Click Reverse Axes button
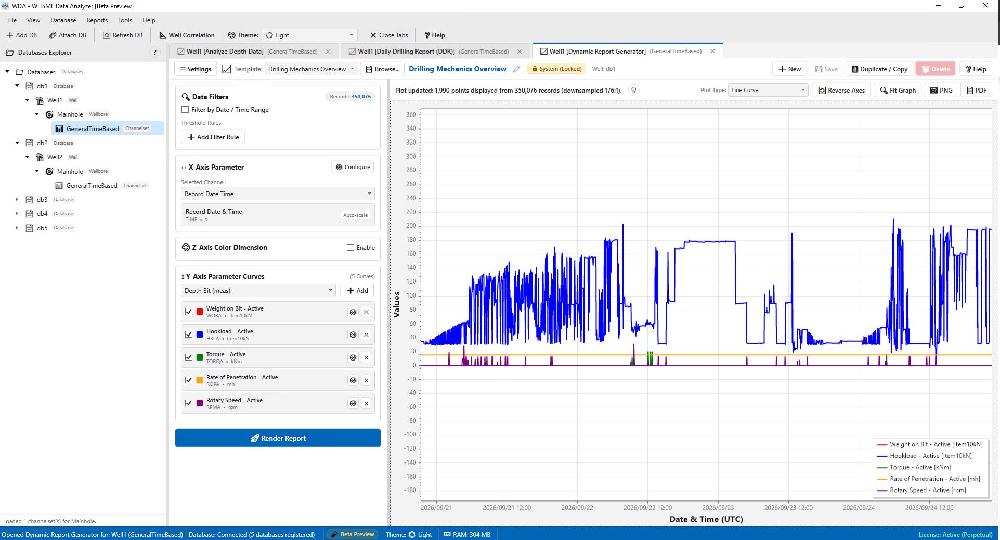 pyautogui.click(x=841, y=90)
